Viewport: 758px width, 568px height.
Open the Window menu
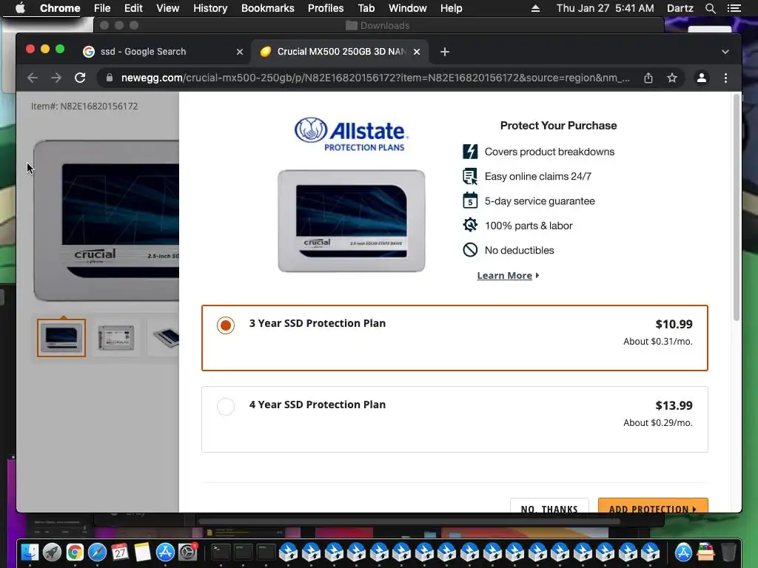408,8
